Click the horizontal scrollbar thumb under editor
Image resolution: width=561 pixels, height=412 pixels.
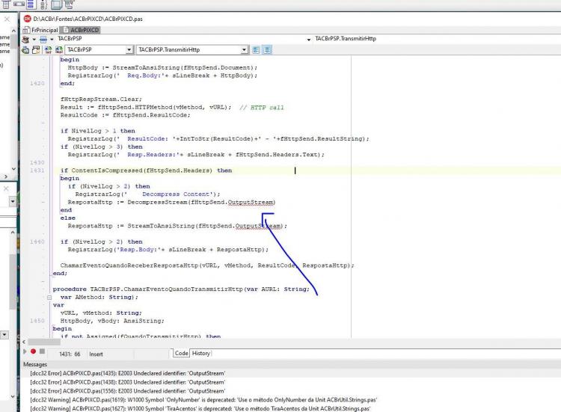(x=44, y=342)
